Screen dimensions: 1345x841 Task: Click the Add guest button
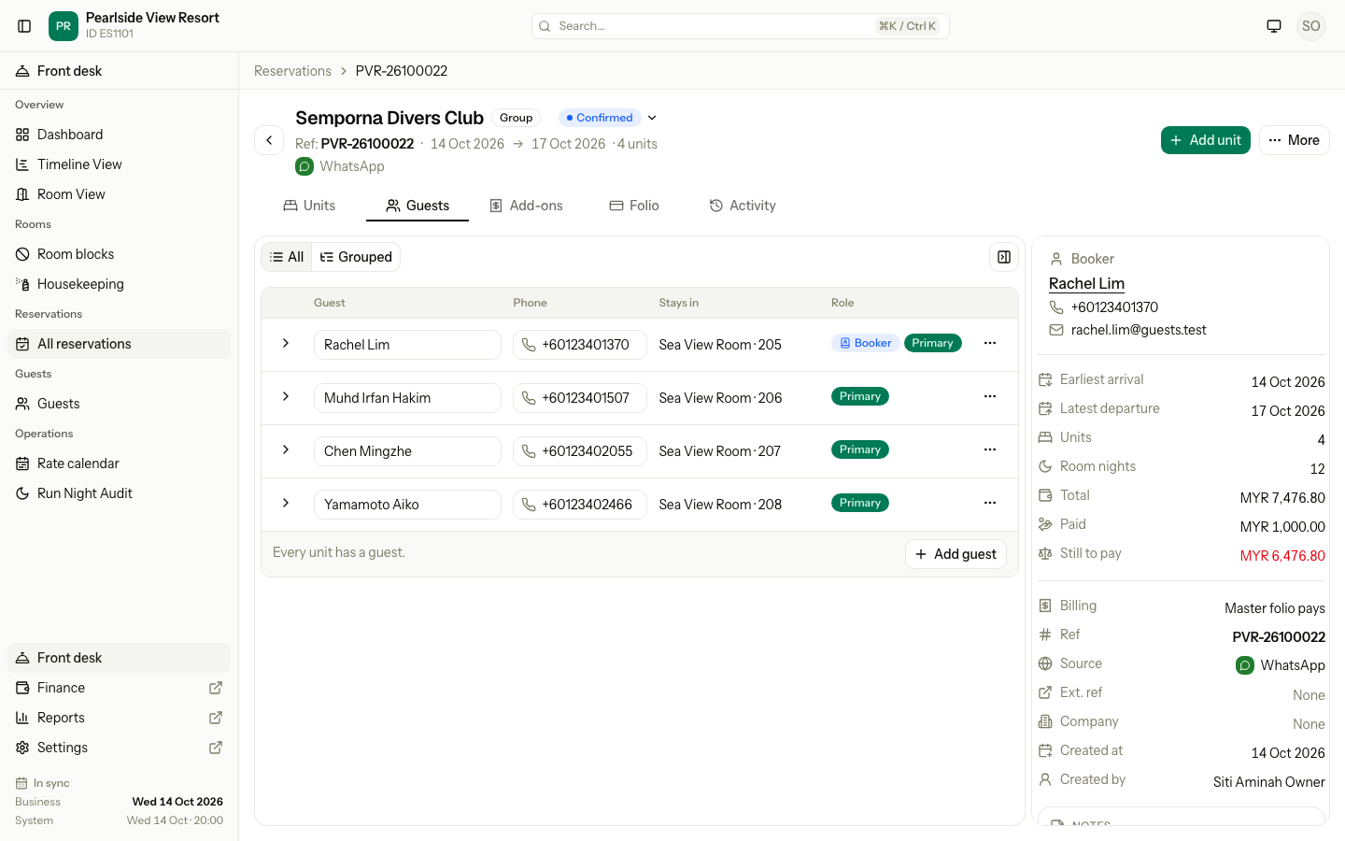(x=956, y=554)
